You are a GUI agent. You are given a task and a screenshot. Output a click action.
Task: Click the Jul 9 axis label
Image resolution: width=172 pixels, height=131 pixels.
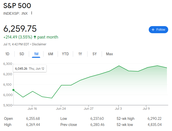(146, 109)
